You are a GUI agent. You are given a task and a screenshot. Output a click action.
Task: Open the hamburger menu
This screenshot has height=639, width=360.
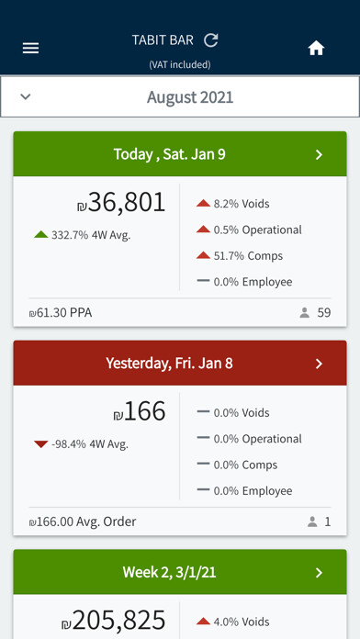click(x=30, y=49)
